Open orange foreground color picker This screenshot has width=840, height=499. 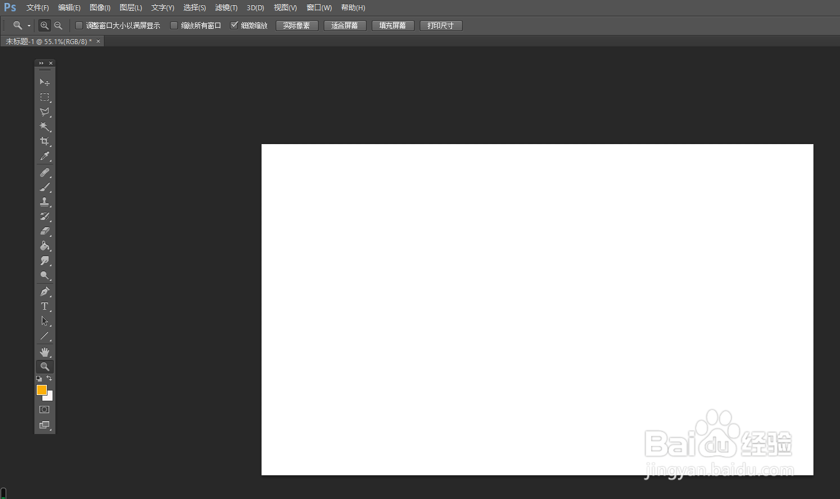[x=41, y=389]
